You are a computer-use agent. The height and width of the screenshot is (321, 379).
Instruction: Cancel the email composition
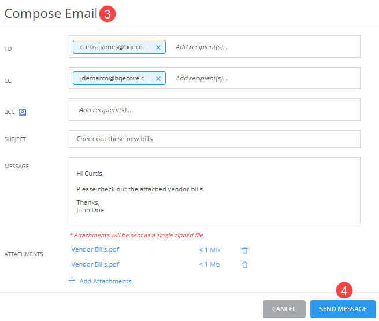click(284, 309)
